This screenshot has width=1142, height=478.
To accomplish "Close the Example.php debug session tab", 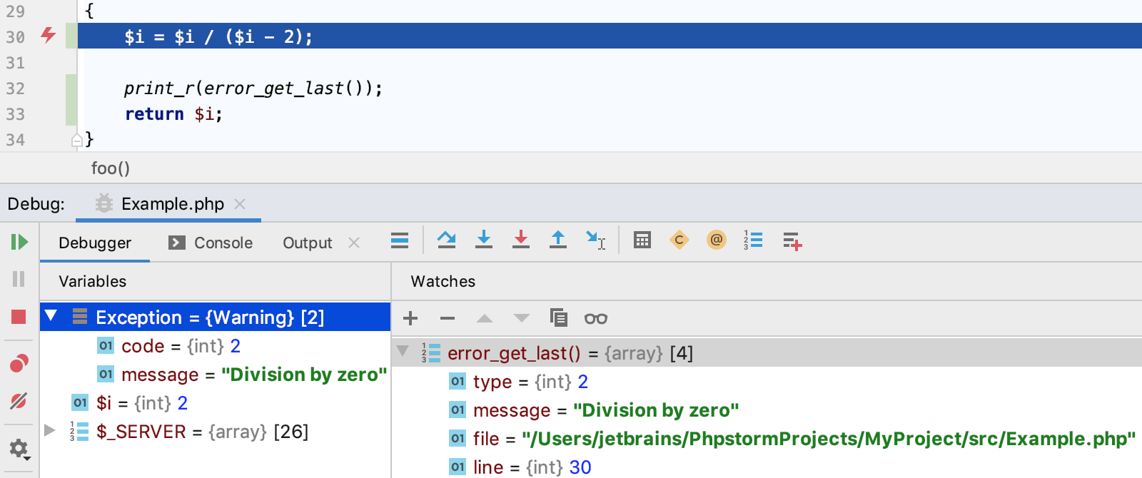I will point(240,204).
